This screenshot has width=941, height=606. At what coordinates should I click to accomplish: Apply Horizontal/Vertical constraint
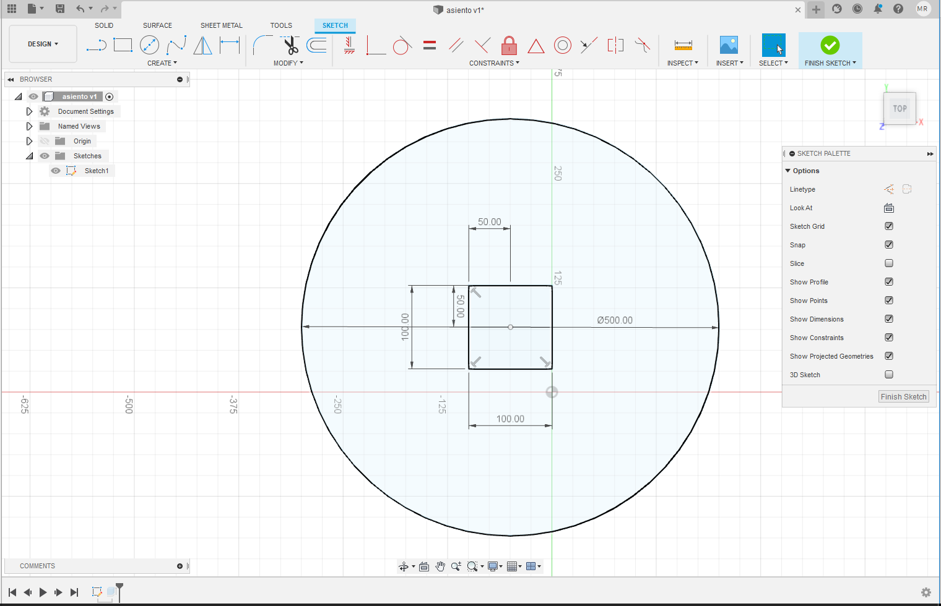point(349,45)
